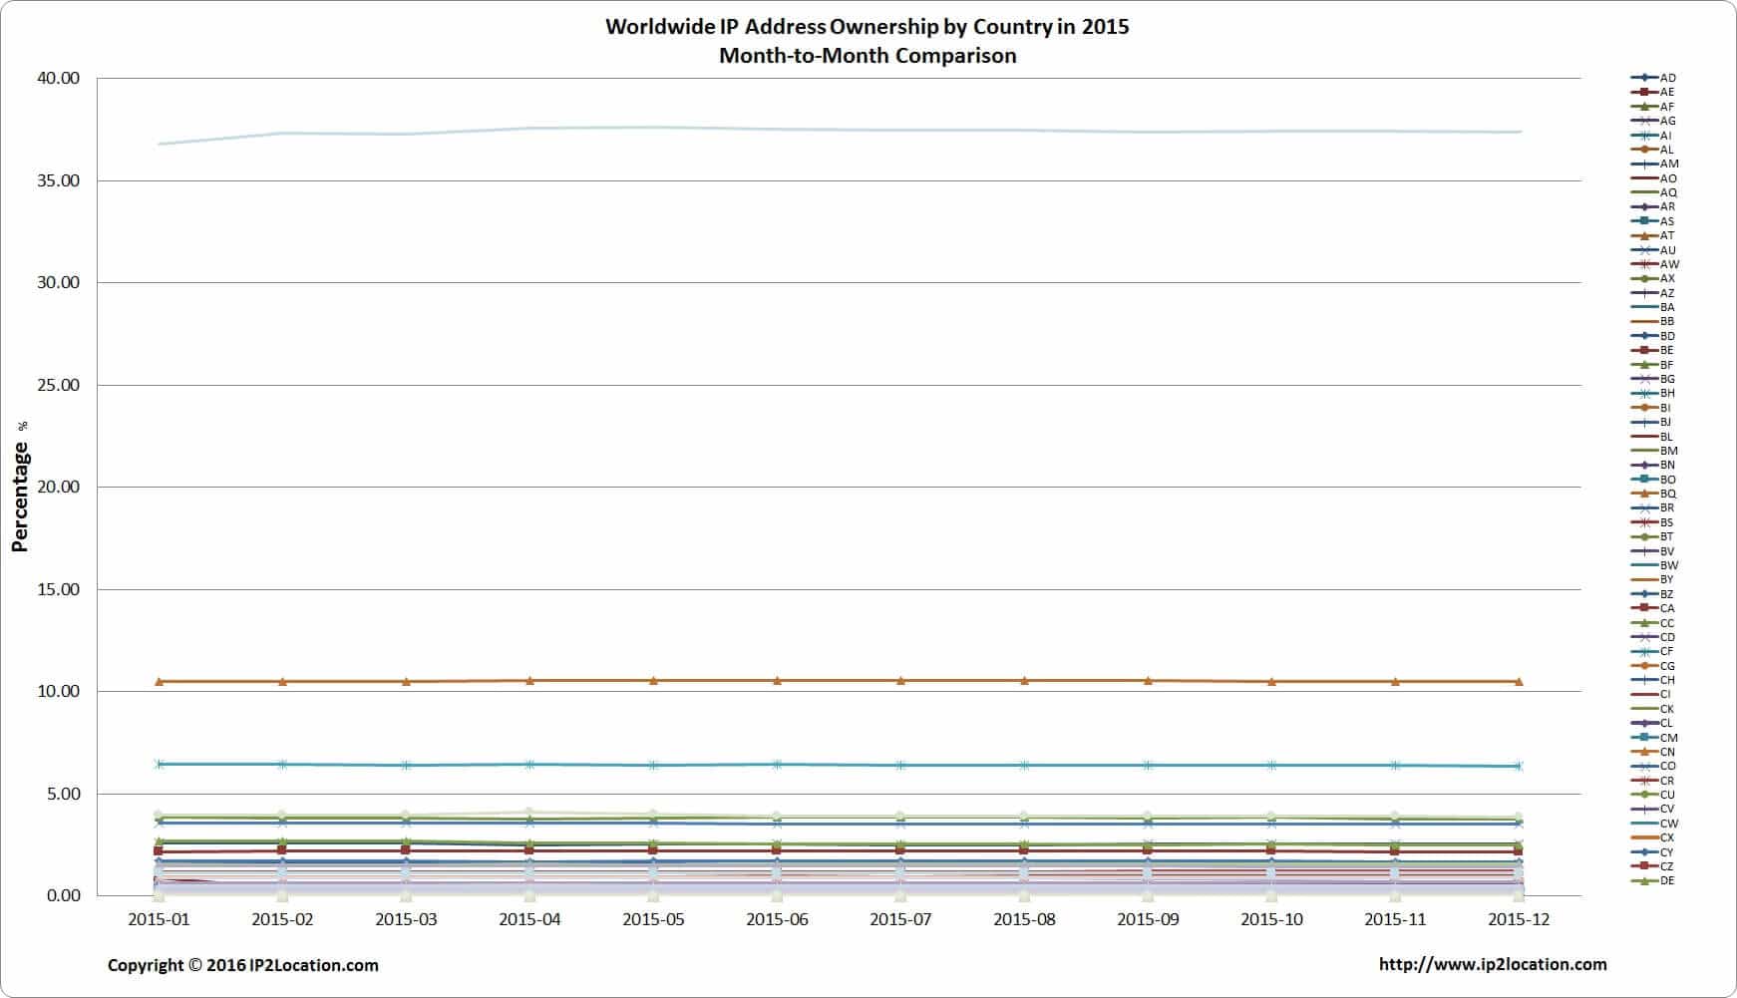Click the cyan line's marker at 2015-09
The height and width of the screenshot is (998, 1737).
click(x=1148, y=765)
